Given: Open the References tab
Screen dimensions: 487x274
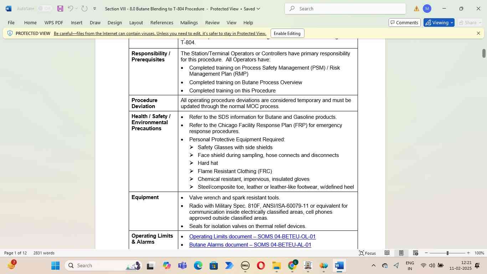Looking at the screenshot, I should (162, 22).
